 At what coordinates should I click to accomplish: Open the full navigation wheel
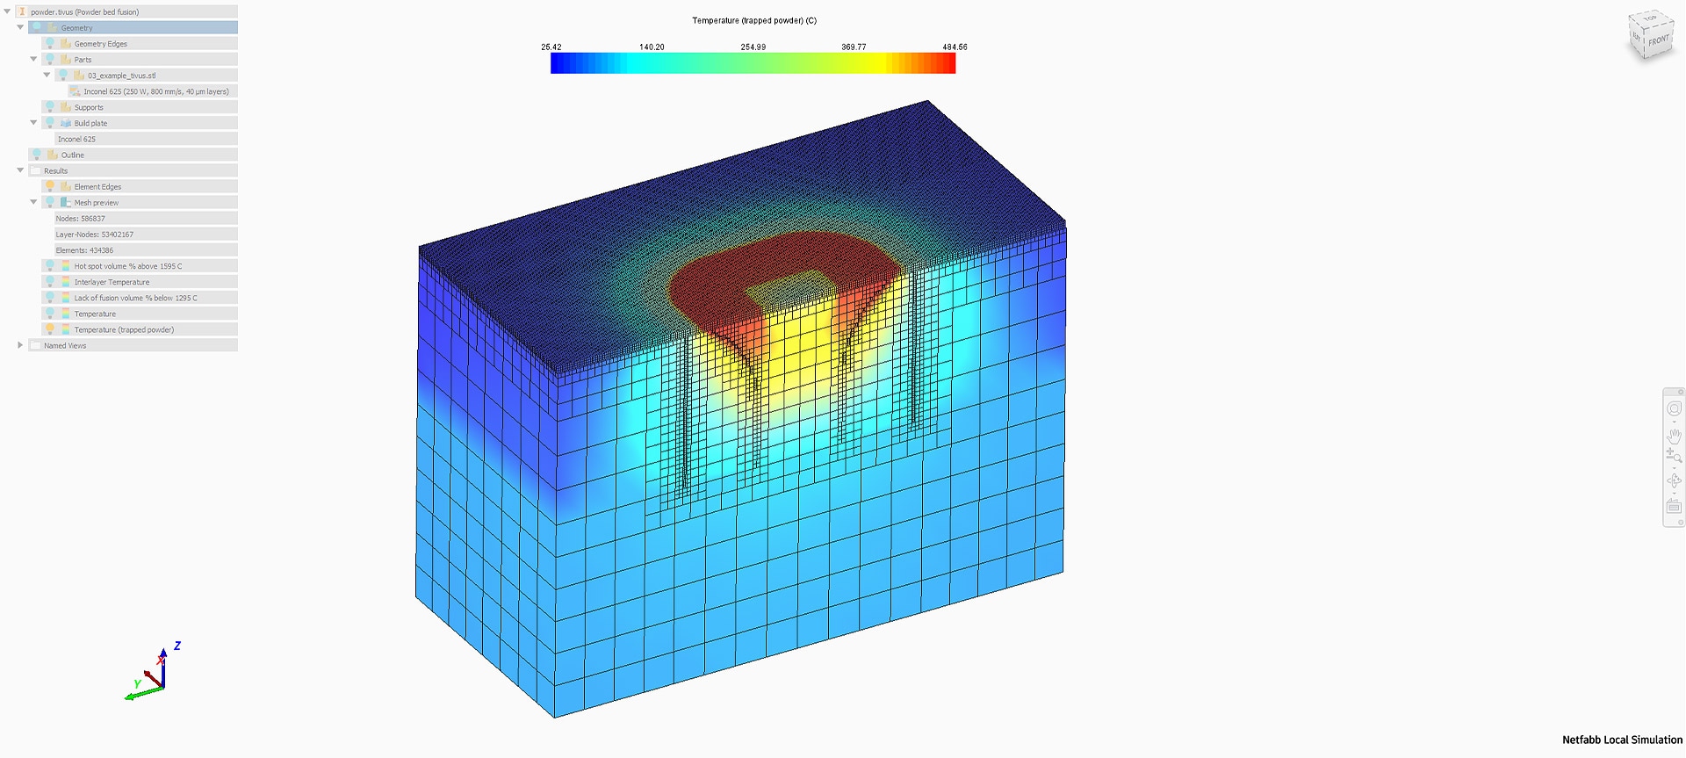coord(1674,409)
